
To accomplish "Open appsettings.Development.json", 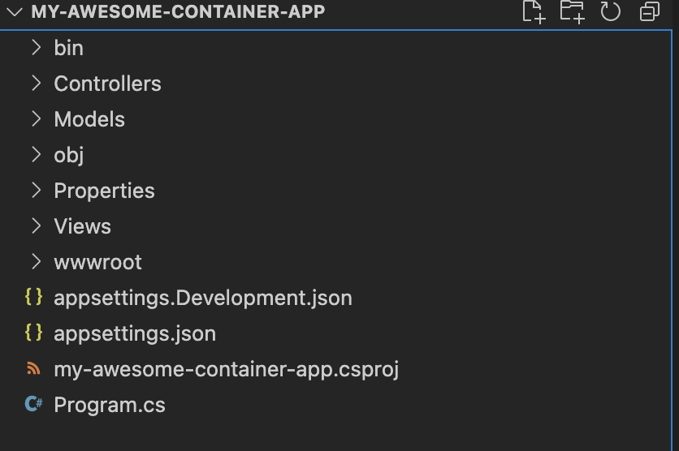I will click(203, 299).
